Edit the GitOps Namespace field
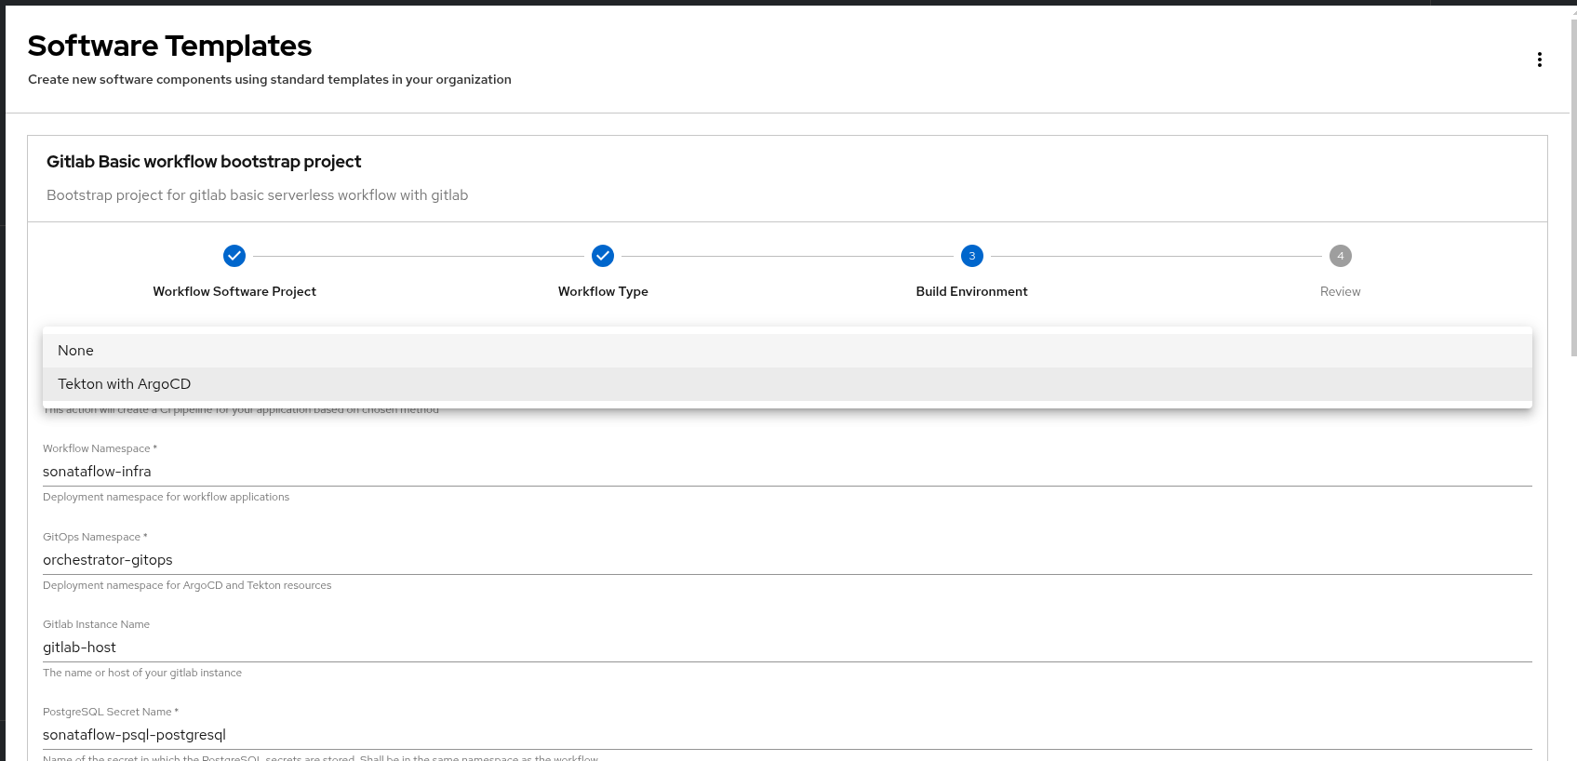The image size is (1577, 761). click(x=787, y=560)
